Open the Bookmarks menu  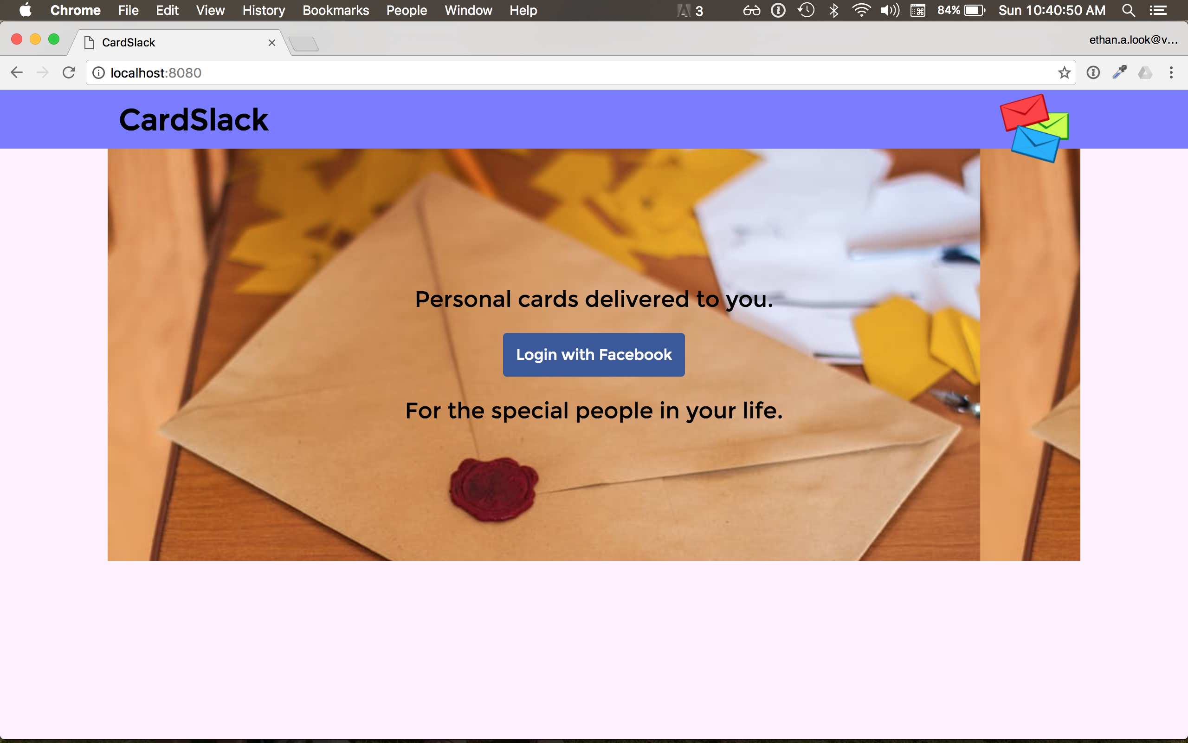pyautogui.click(x=336, y=10)
